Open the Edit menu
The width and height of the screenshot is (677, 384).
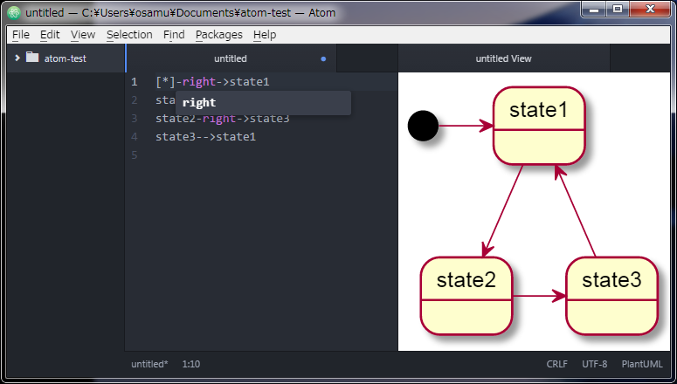(50, 35)
